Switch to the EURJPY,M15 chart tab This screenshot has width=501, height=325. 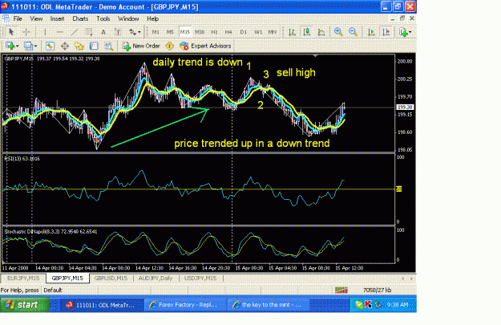pyautogui.click(x=23, y=278)
